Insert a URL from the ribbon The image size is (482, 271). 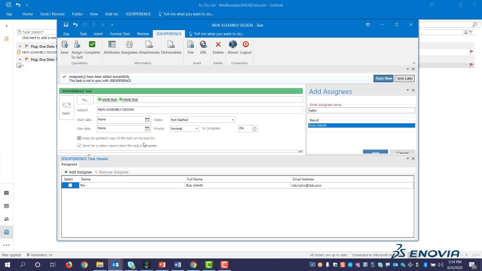click(x=203, y=45)
